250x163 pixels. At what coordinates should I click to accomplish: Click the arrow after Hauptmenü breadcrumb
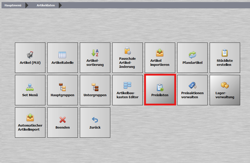(27, 5)
